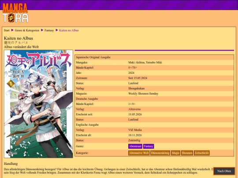Click the Nach Oben button
This screenshot has width=238, height=178.
tap(224, 171)
